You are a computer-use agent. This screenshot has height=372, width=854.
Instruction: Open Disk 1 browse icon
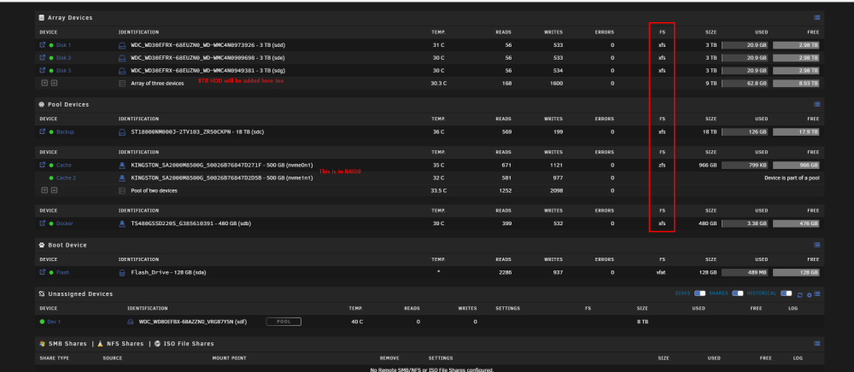tap(43, 45)
